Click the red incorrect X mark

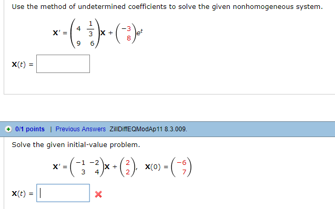[98, 194]
